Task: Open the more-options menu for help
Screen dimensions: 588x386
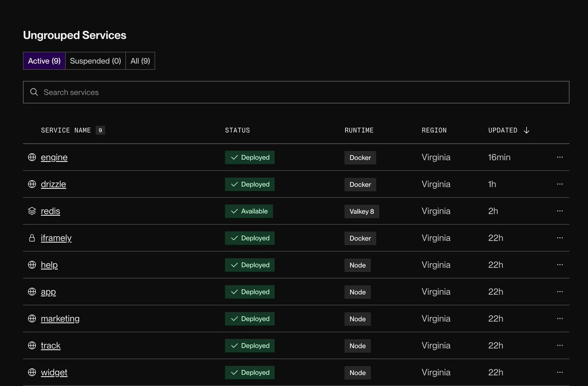Action: click(x=560, y=265)
